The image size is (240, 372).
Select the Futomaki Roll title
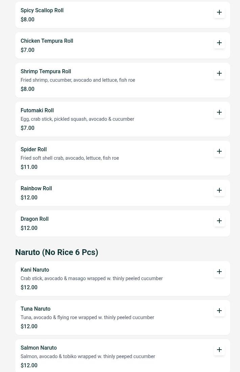37,110
